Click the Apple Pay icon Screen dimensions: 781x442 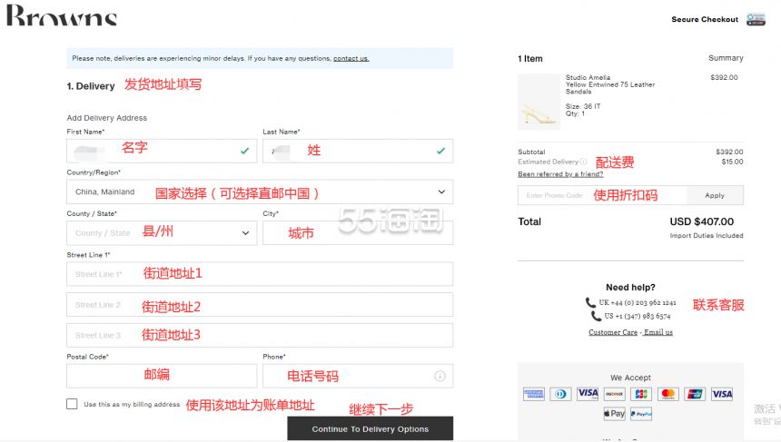coord(614,414)
